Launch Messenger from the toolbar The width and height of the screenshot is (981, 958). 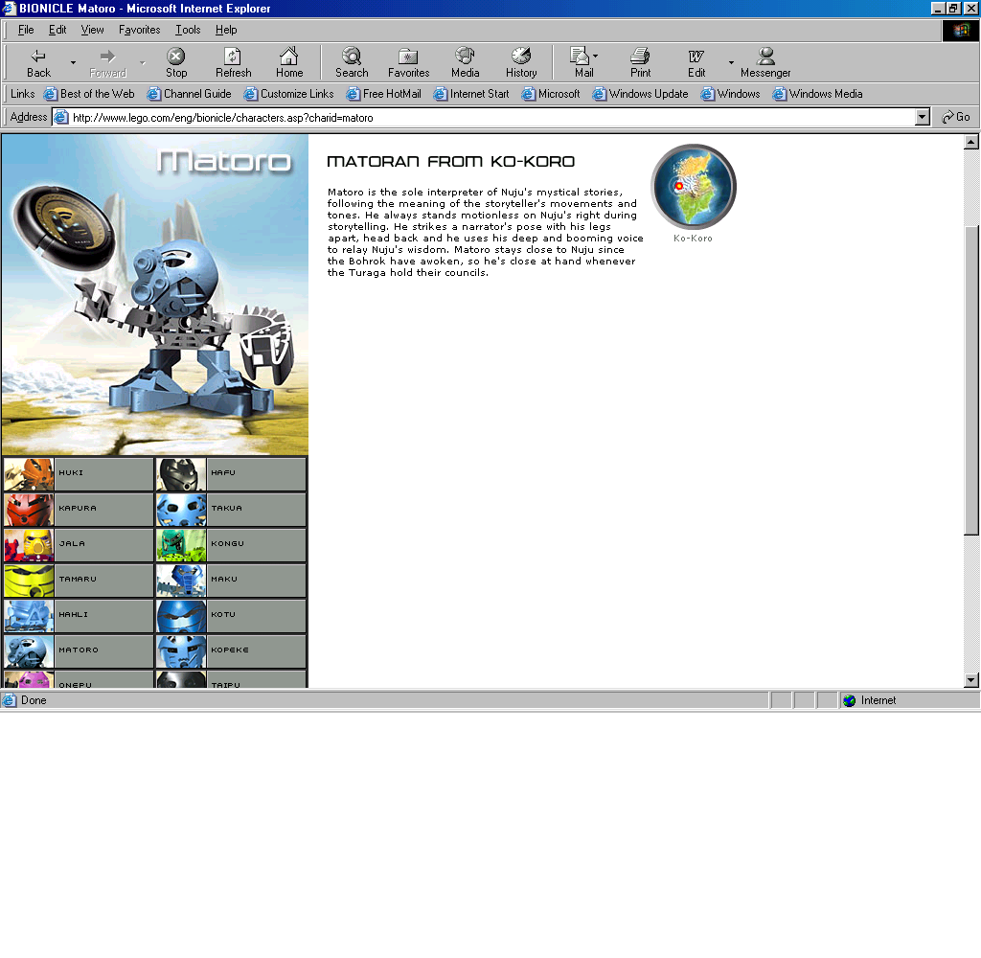[765, 62]
